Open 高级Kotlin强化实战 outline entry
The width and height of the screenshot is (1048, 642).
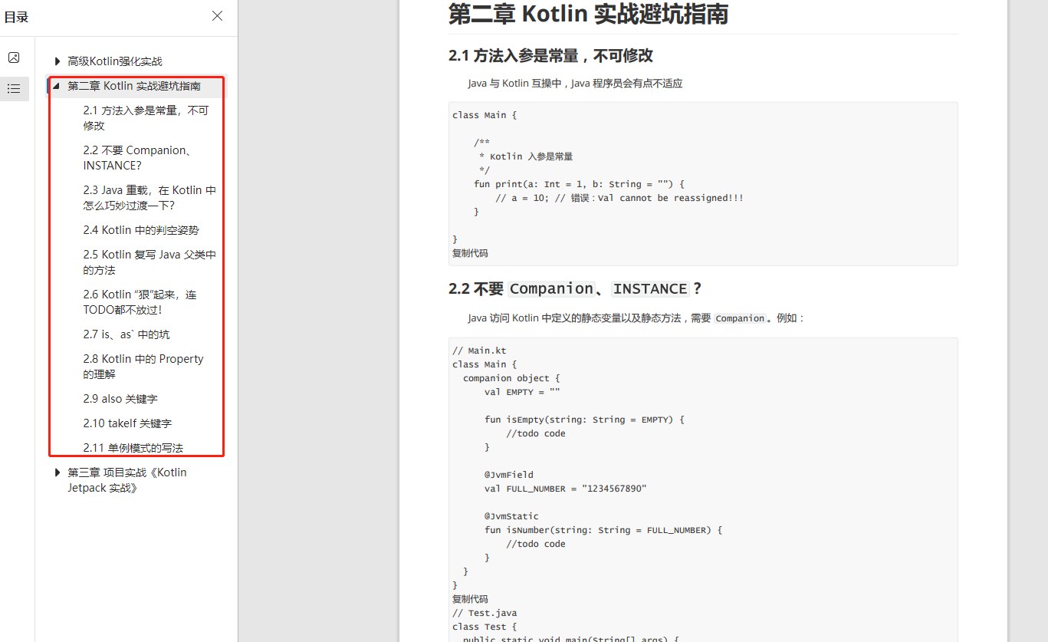click(115, 61)
